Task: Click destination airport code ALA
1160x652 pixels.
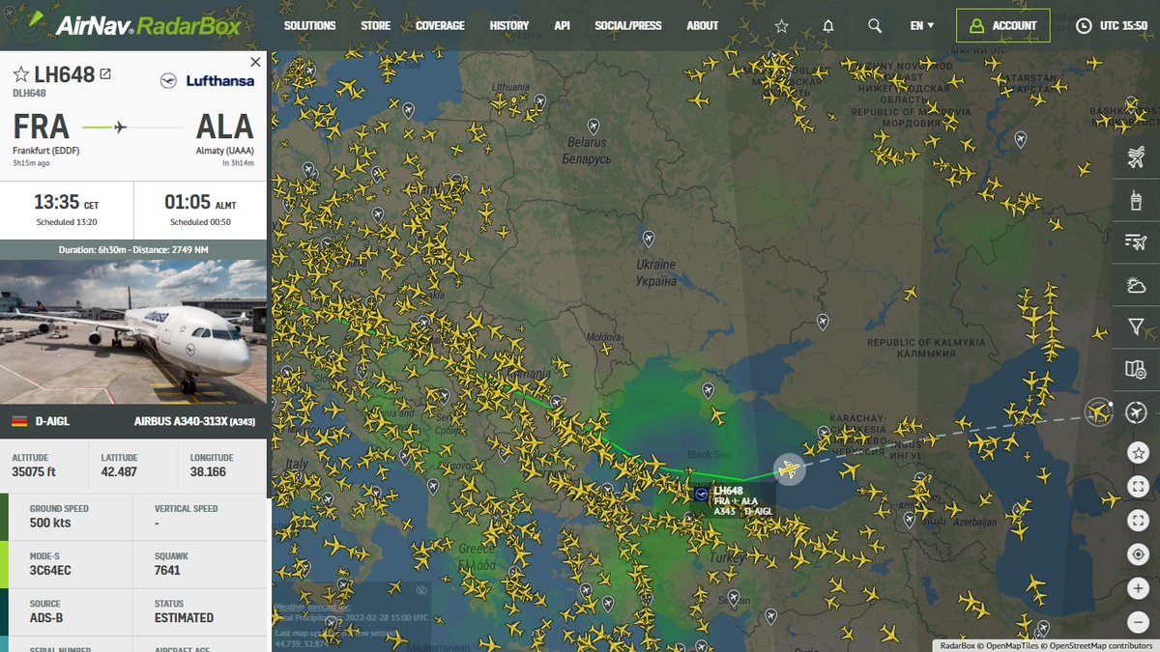Action: (x=224, y=127)
